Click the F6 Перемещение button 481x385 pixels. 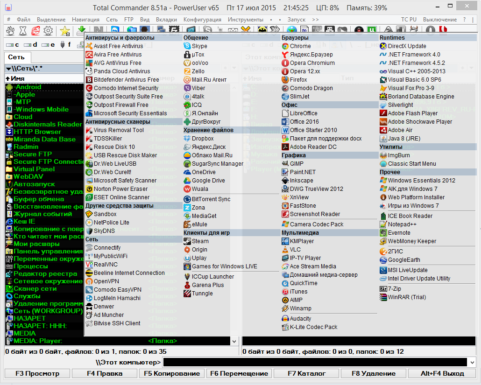click(239, 374)
